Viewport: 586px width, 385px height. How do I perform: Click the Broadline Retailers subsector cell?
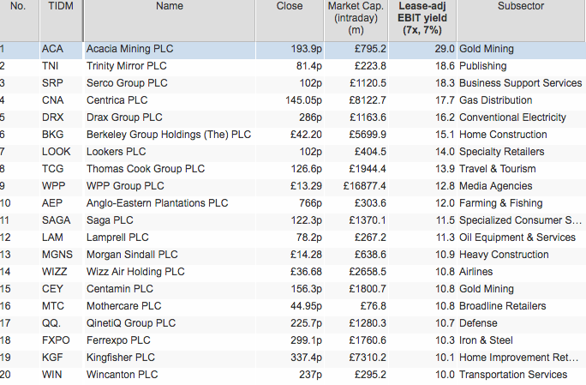pos(503,307)
